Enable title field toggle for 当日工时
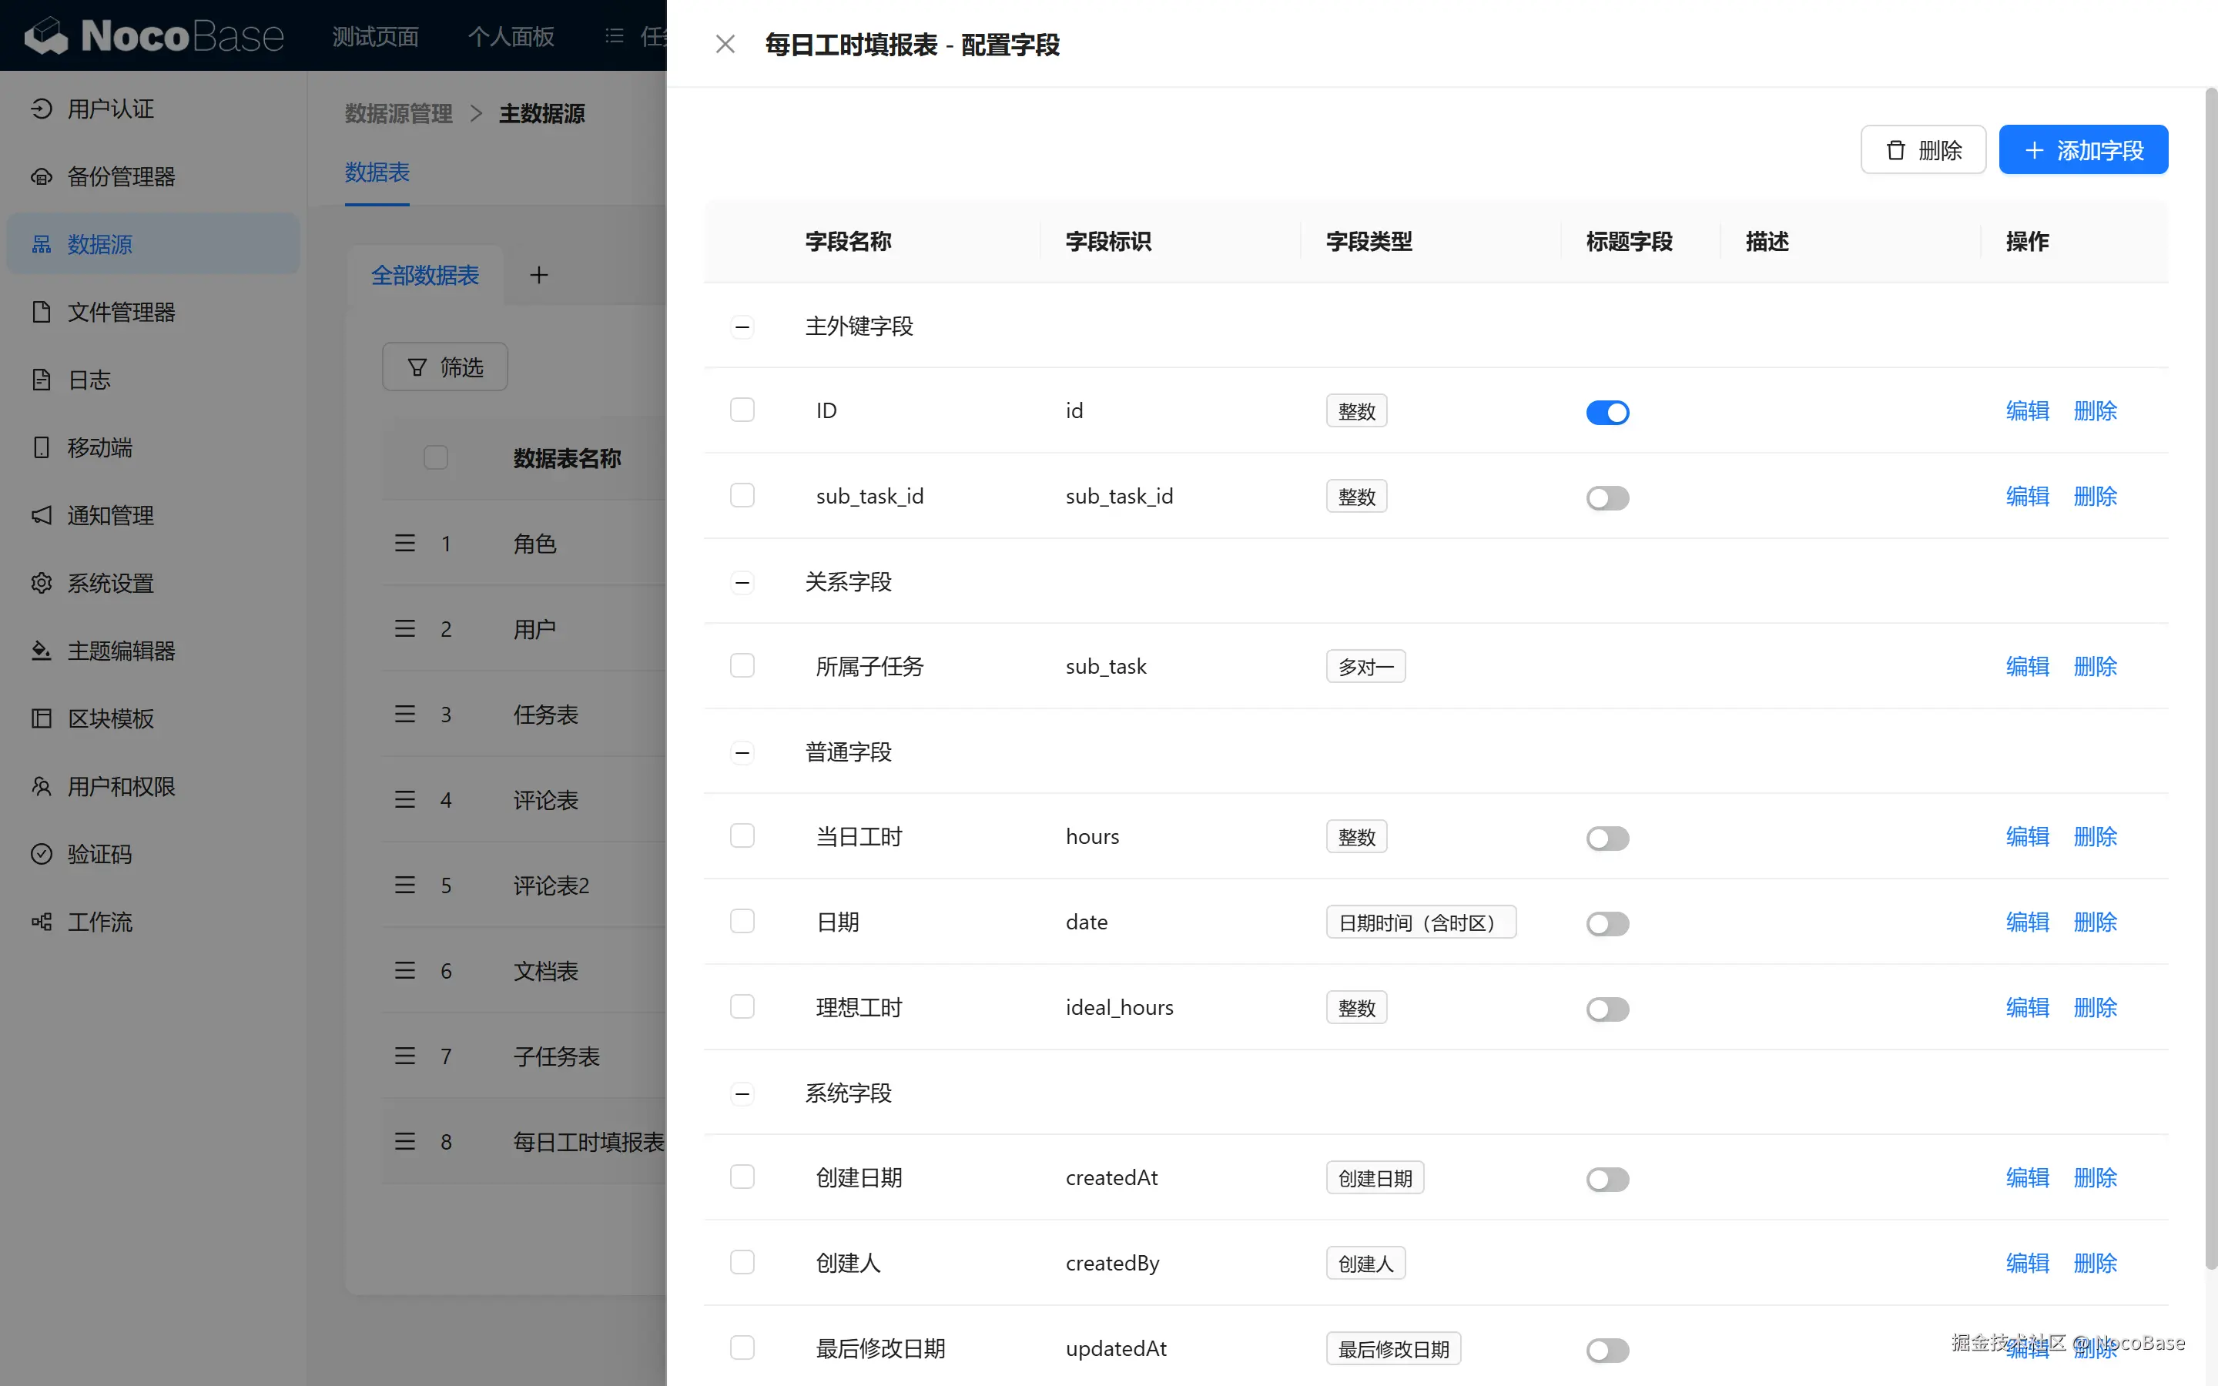 (x=1607, y=838)
